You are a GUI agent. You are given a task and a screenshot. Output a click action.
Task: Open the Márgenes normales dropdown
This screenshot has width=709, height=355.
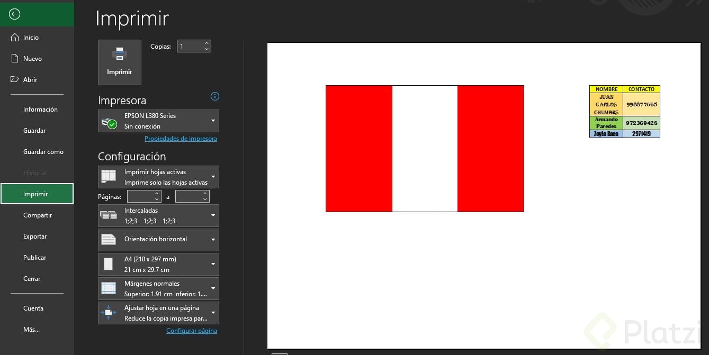tap(158, 288)
